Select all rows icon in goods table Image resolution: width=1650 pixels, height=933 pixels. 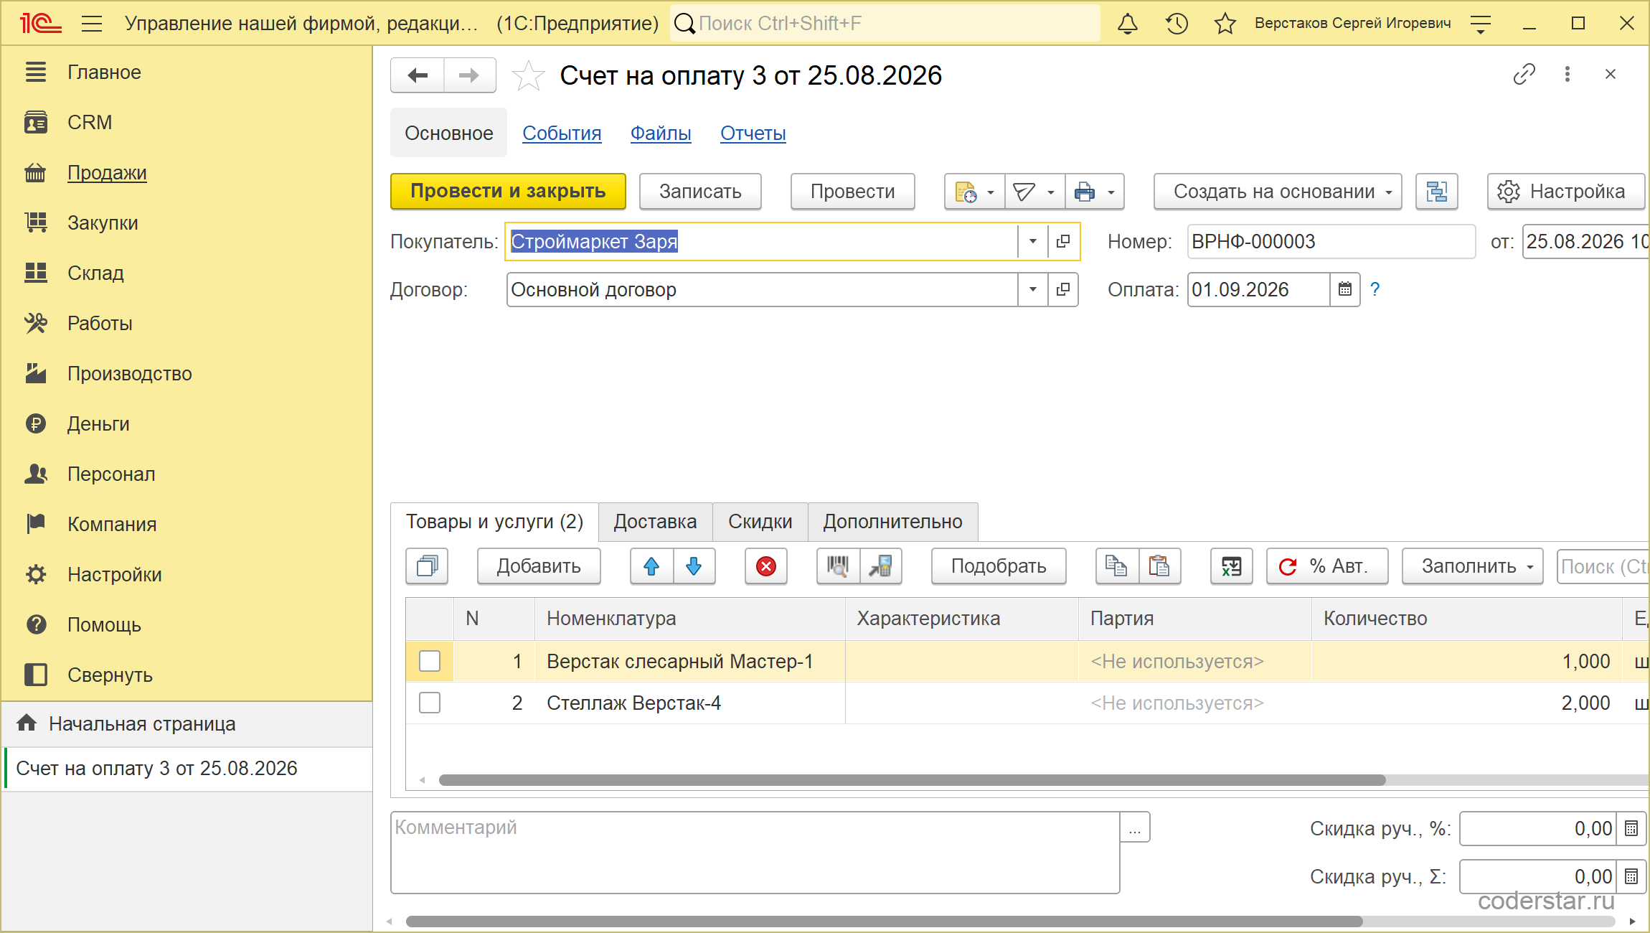(x=427, y=566)
